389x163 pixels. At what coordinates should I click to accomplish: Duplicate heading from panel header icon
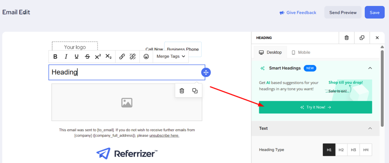click(x=362, y=38)
